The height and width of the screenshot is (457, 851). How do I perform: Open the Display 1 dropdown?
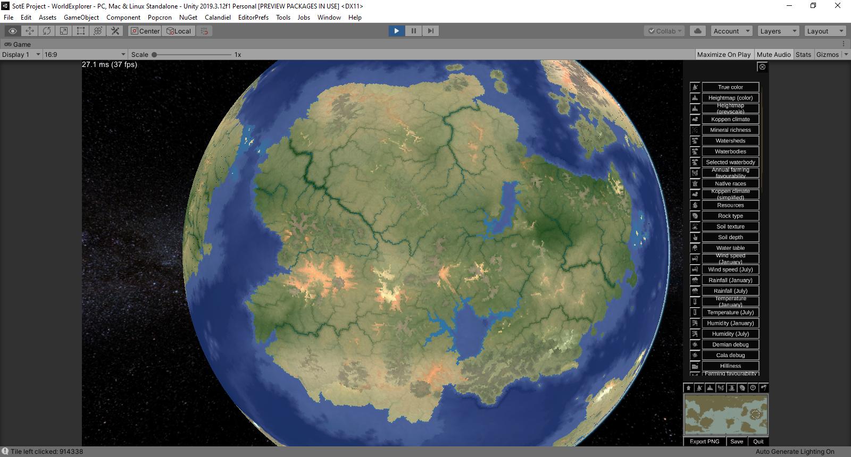coord(21,54)
